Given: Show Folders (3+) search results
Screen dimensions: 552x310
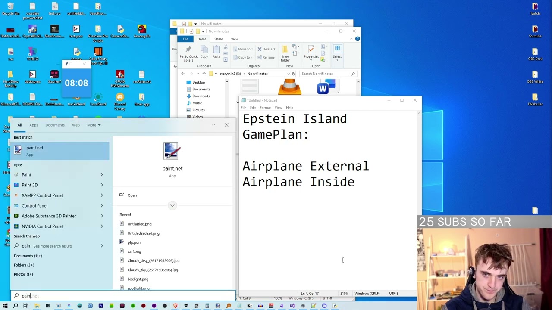Looking at the screenshot, I should [x=24, y=265].
